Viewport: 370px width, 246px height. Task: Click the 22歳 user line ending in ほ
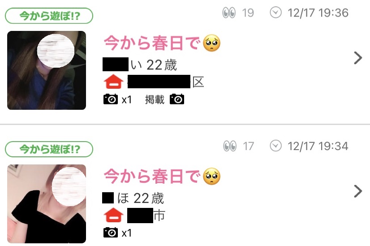(133, 198)
